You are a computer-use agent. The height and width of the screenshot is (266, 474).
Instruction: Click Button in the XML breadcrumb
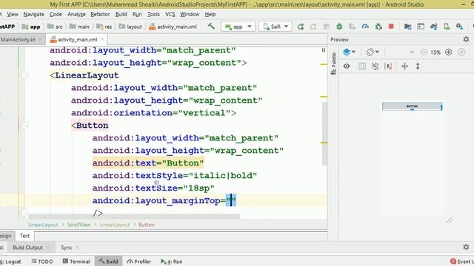click(147, 225)
